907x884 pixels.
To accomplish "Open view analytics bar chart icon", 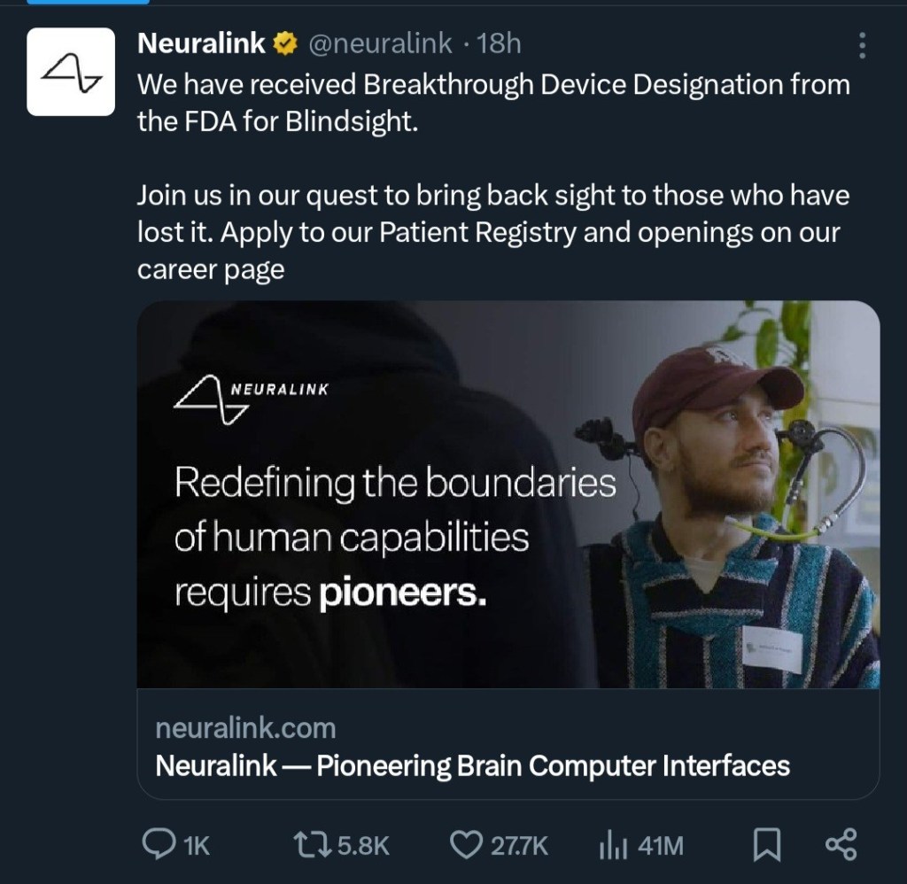I will [x=613, y=845].
